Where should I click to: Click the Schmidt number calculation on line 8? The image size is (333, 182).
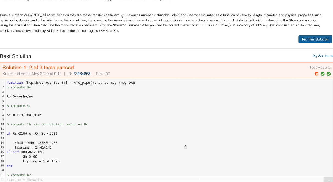24,115
